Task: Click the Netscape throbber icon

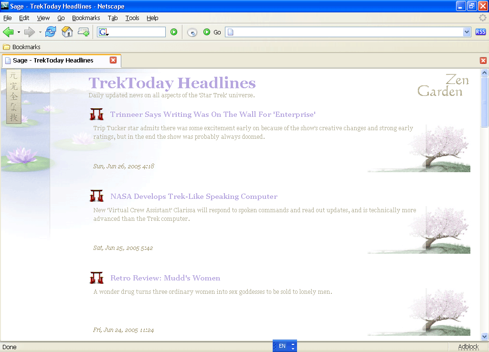Action: (x=482, y=18)
